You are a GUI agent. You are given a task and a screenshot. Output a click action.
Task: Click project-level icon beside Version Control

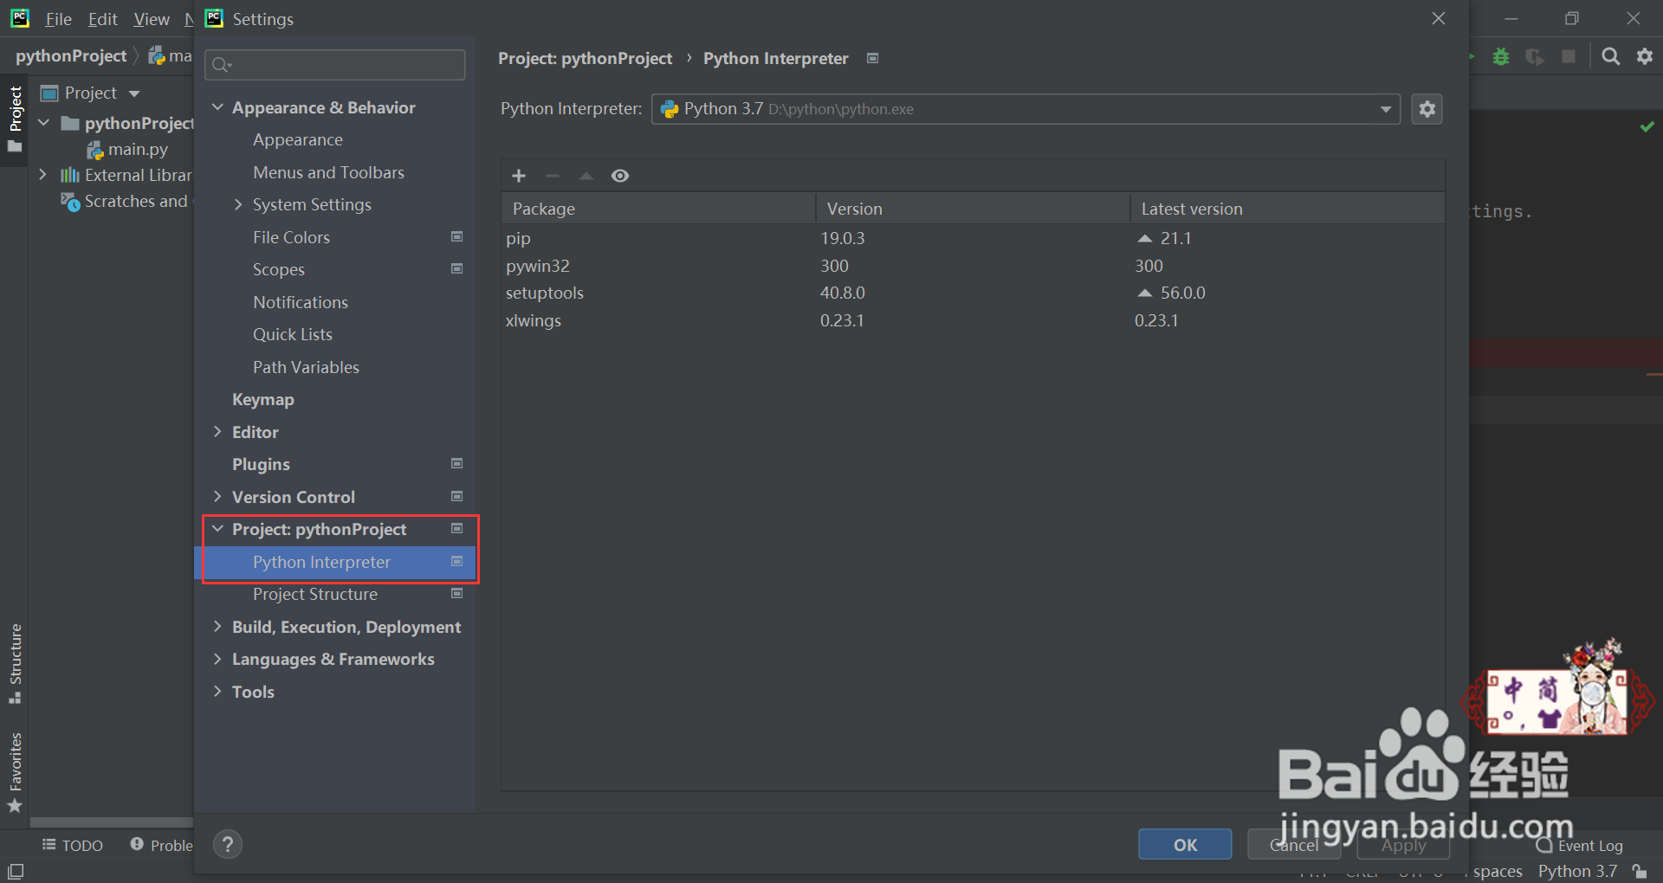click(x=457, y=496)
